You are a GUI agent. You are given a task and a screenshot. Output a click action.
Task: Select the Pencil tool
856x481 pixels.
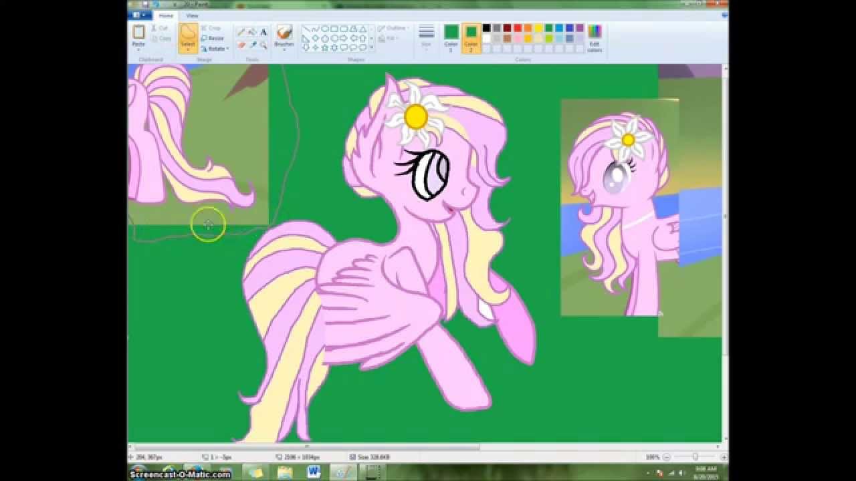point(241,32)
